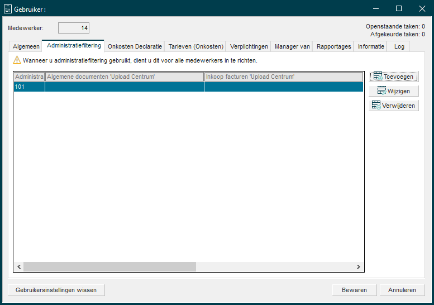Click the Gebruiker window title icon

(8, 9)
